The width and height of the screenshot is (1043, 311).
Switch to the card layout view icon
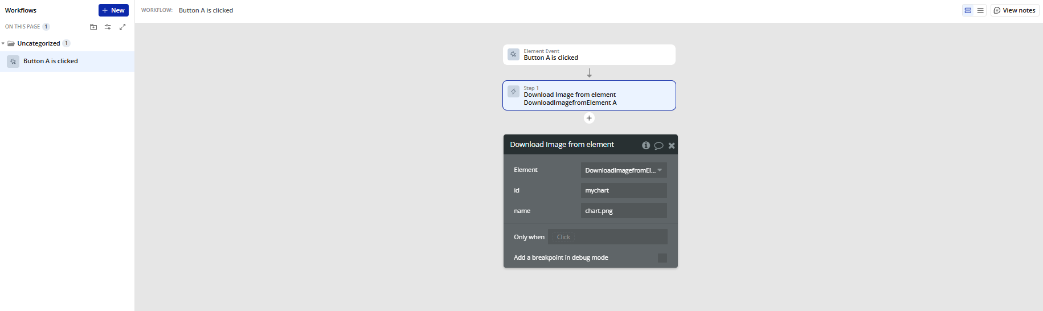[x=968, y=10]
